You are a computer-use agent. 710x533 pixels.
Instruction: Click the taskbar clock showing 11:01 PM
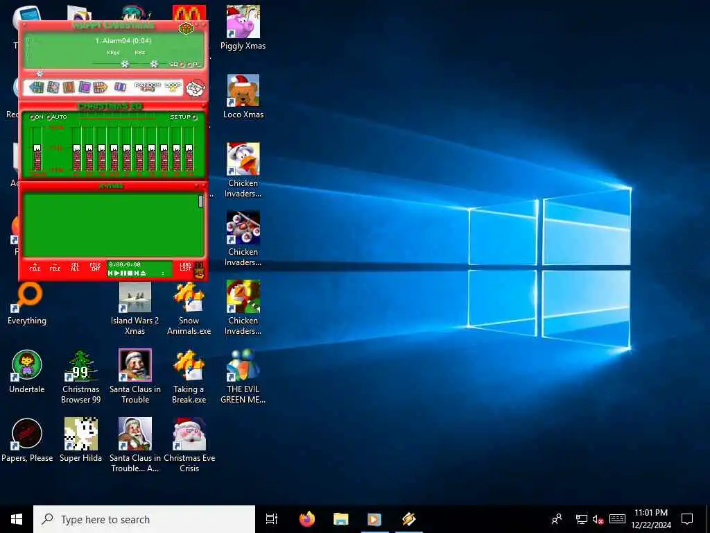[651, 519]
